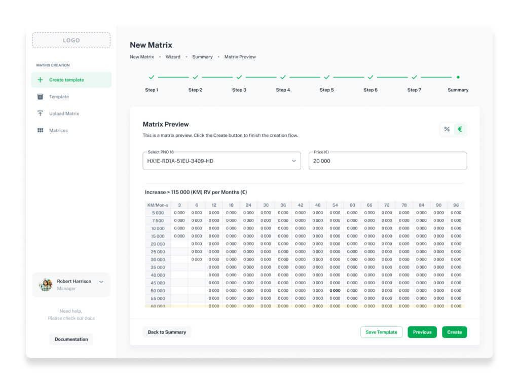Screen dimensions: 519x384
Task: Click the Step 1 checkmark icon
Action: pyautogui.click(x=152, y=77)
